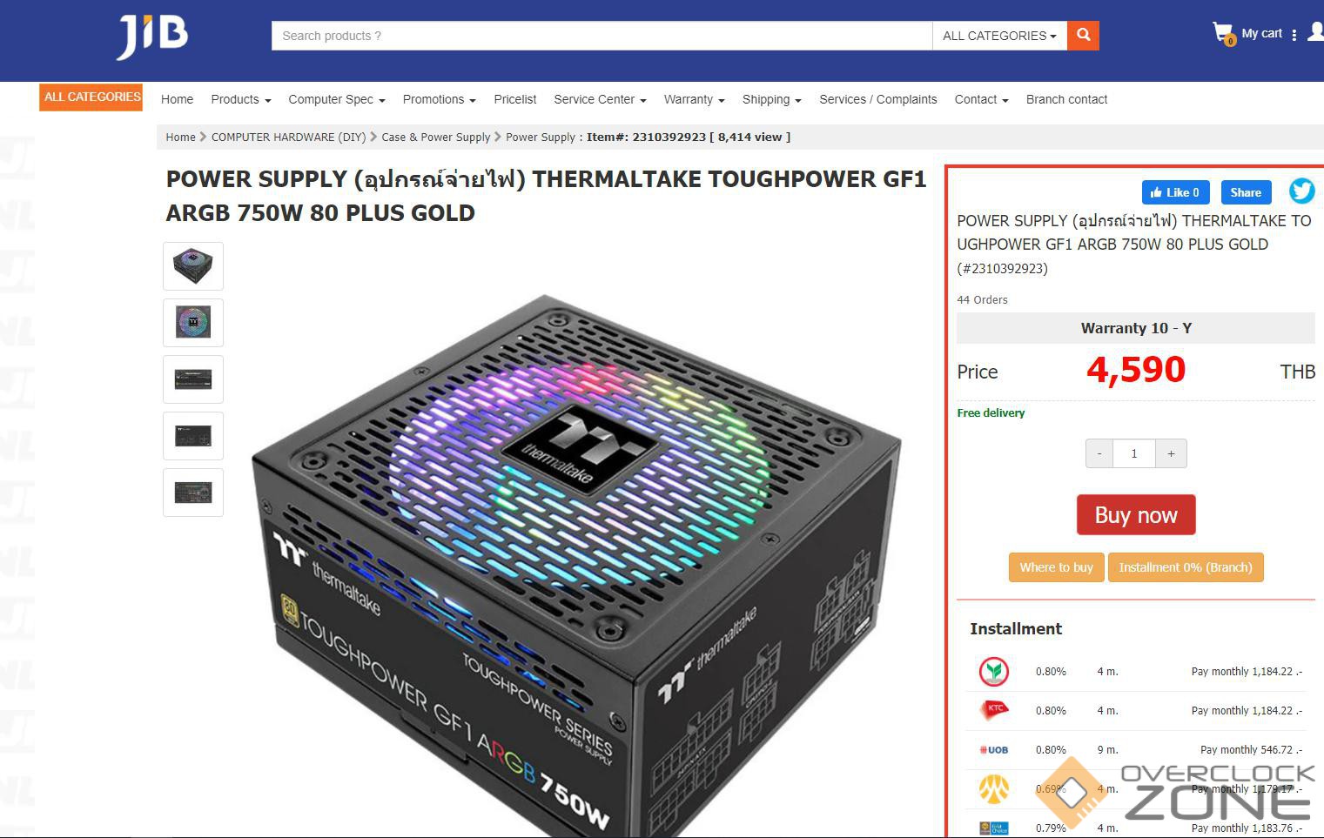Select the KTC card installment logo
Viewport: 1324px width, 838px height.
(993, 710)
